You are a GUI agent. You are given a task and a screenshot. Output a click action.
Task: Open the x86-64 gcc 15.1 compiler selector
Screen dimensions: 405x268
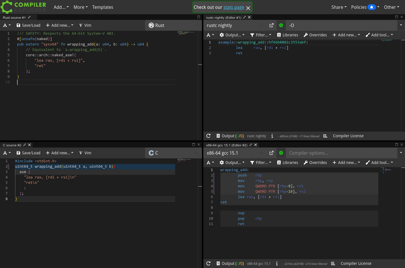[235, 153]
